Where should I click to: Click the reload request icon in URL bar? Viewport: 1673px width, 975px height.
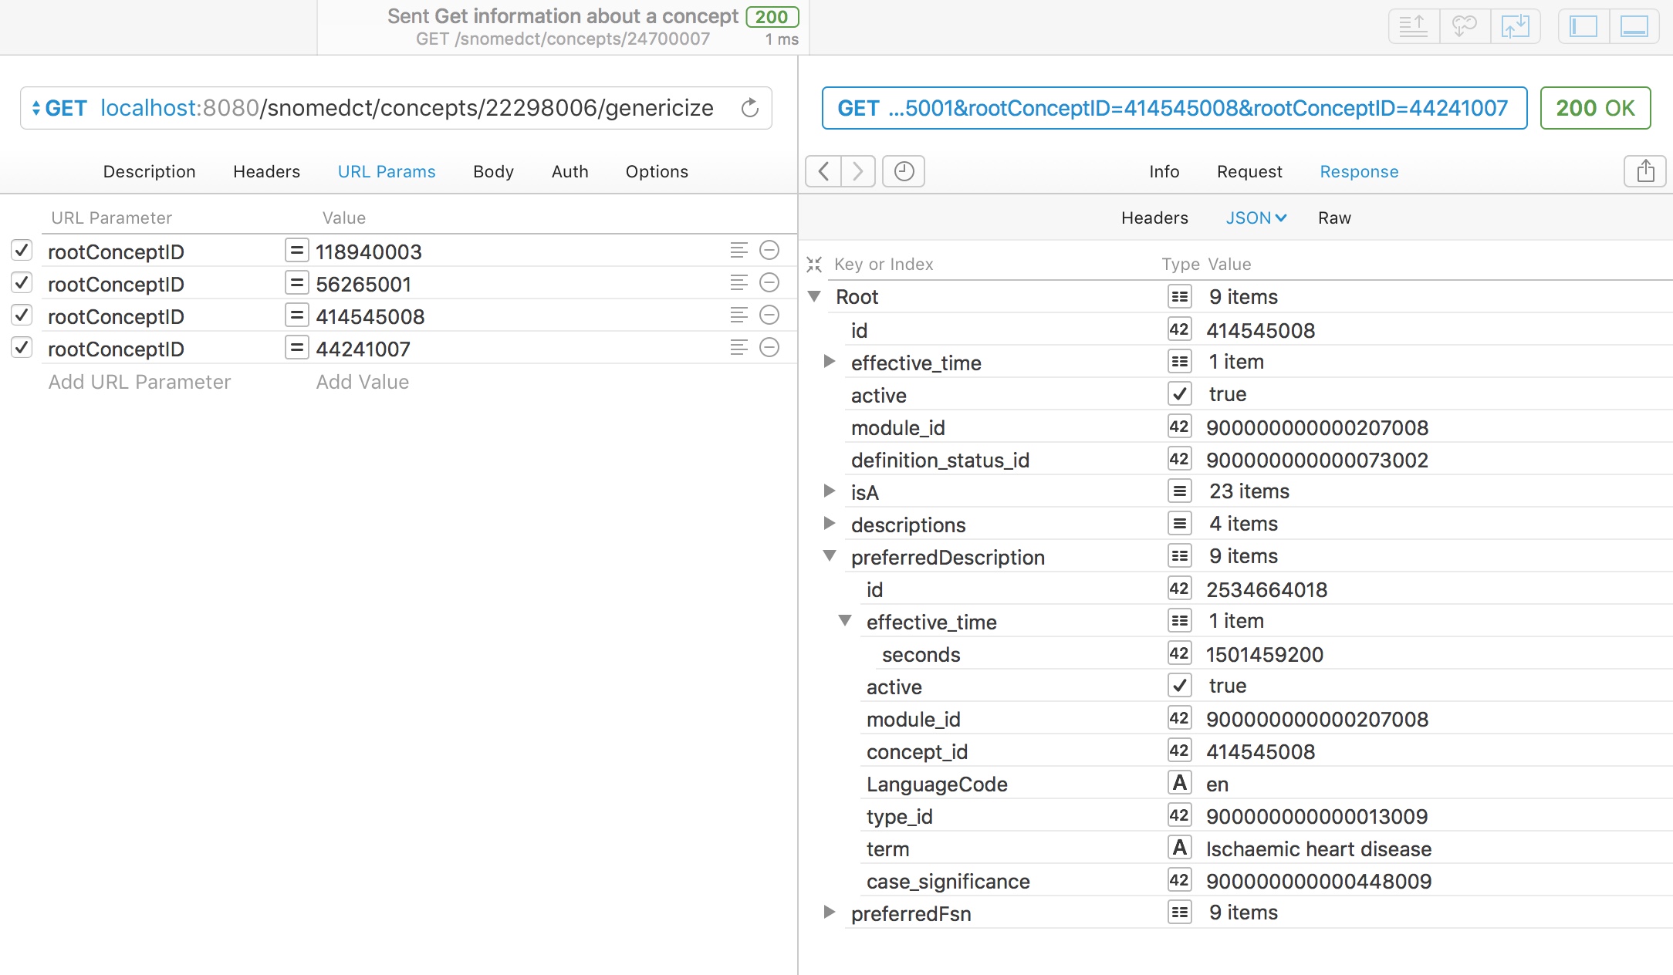tap(749, 108)
